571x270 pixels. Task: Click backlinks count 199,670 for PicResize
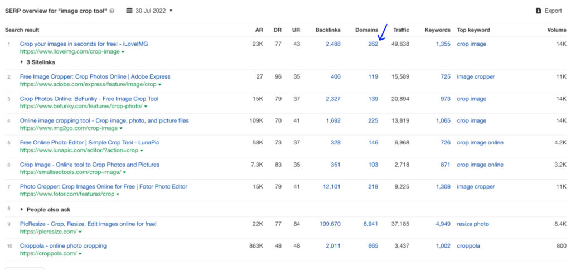330,224
